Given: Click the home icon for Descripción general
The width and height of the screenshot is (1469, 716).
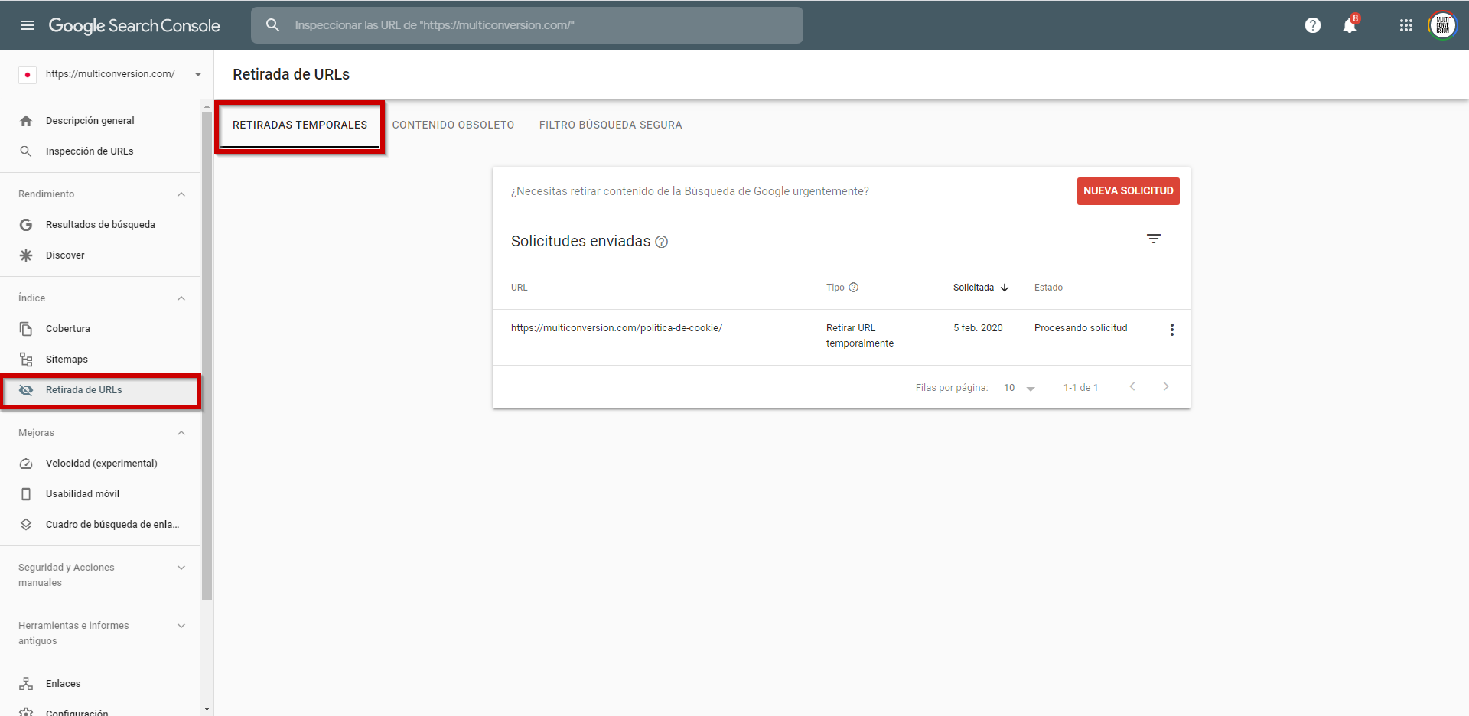Looking at the screenshot, I should click(x=26, y=121).
